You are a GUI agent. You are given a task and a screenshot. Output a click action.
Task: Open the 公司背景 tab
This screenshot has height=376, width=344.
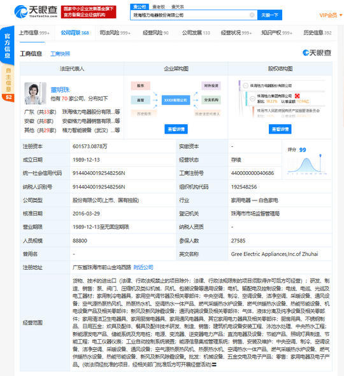click(x=75, y=32)
